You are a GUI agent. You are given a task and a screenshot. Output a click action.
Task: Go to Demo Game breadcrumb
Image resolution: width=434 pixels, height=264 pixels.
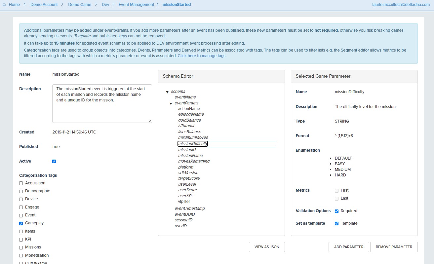[x=80, y=5]
